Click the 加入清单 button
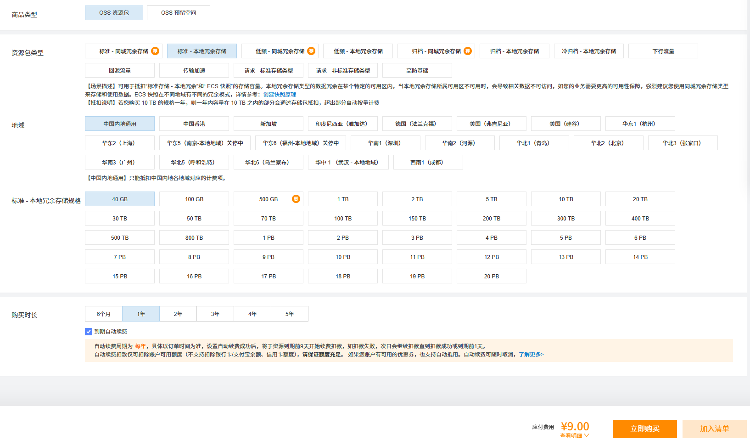Viewport: 750px width, 446px height. [x=714, y=429]
